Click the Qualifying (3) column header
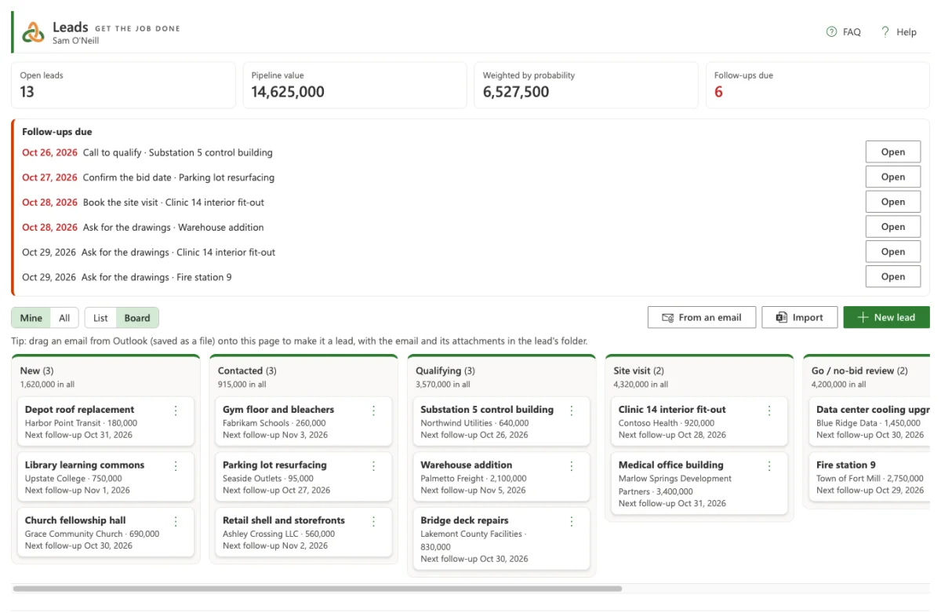This screenshot has width=941, height=613. tap(445, 370)
